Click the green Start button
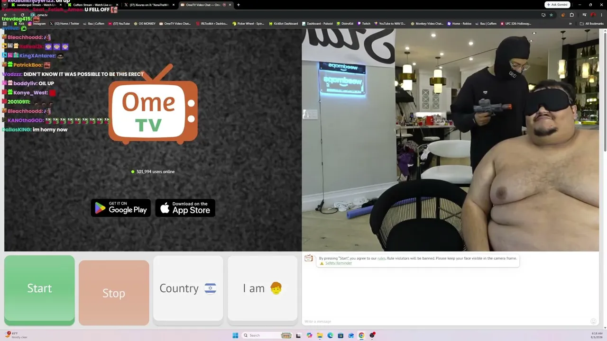The width and height of the screenshot is (607, 341). 39,290
